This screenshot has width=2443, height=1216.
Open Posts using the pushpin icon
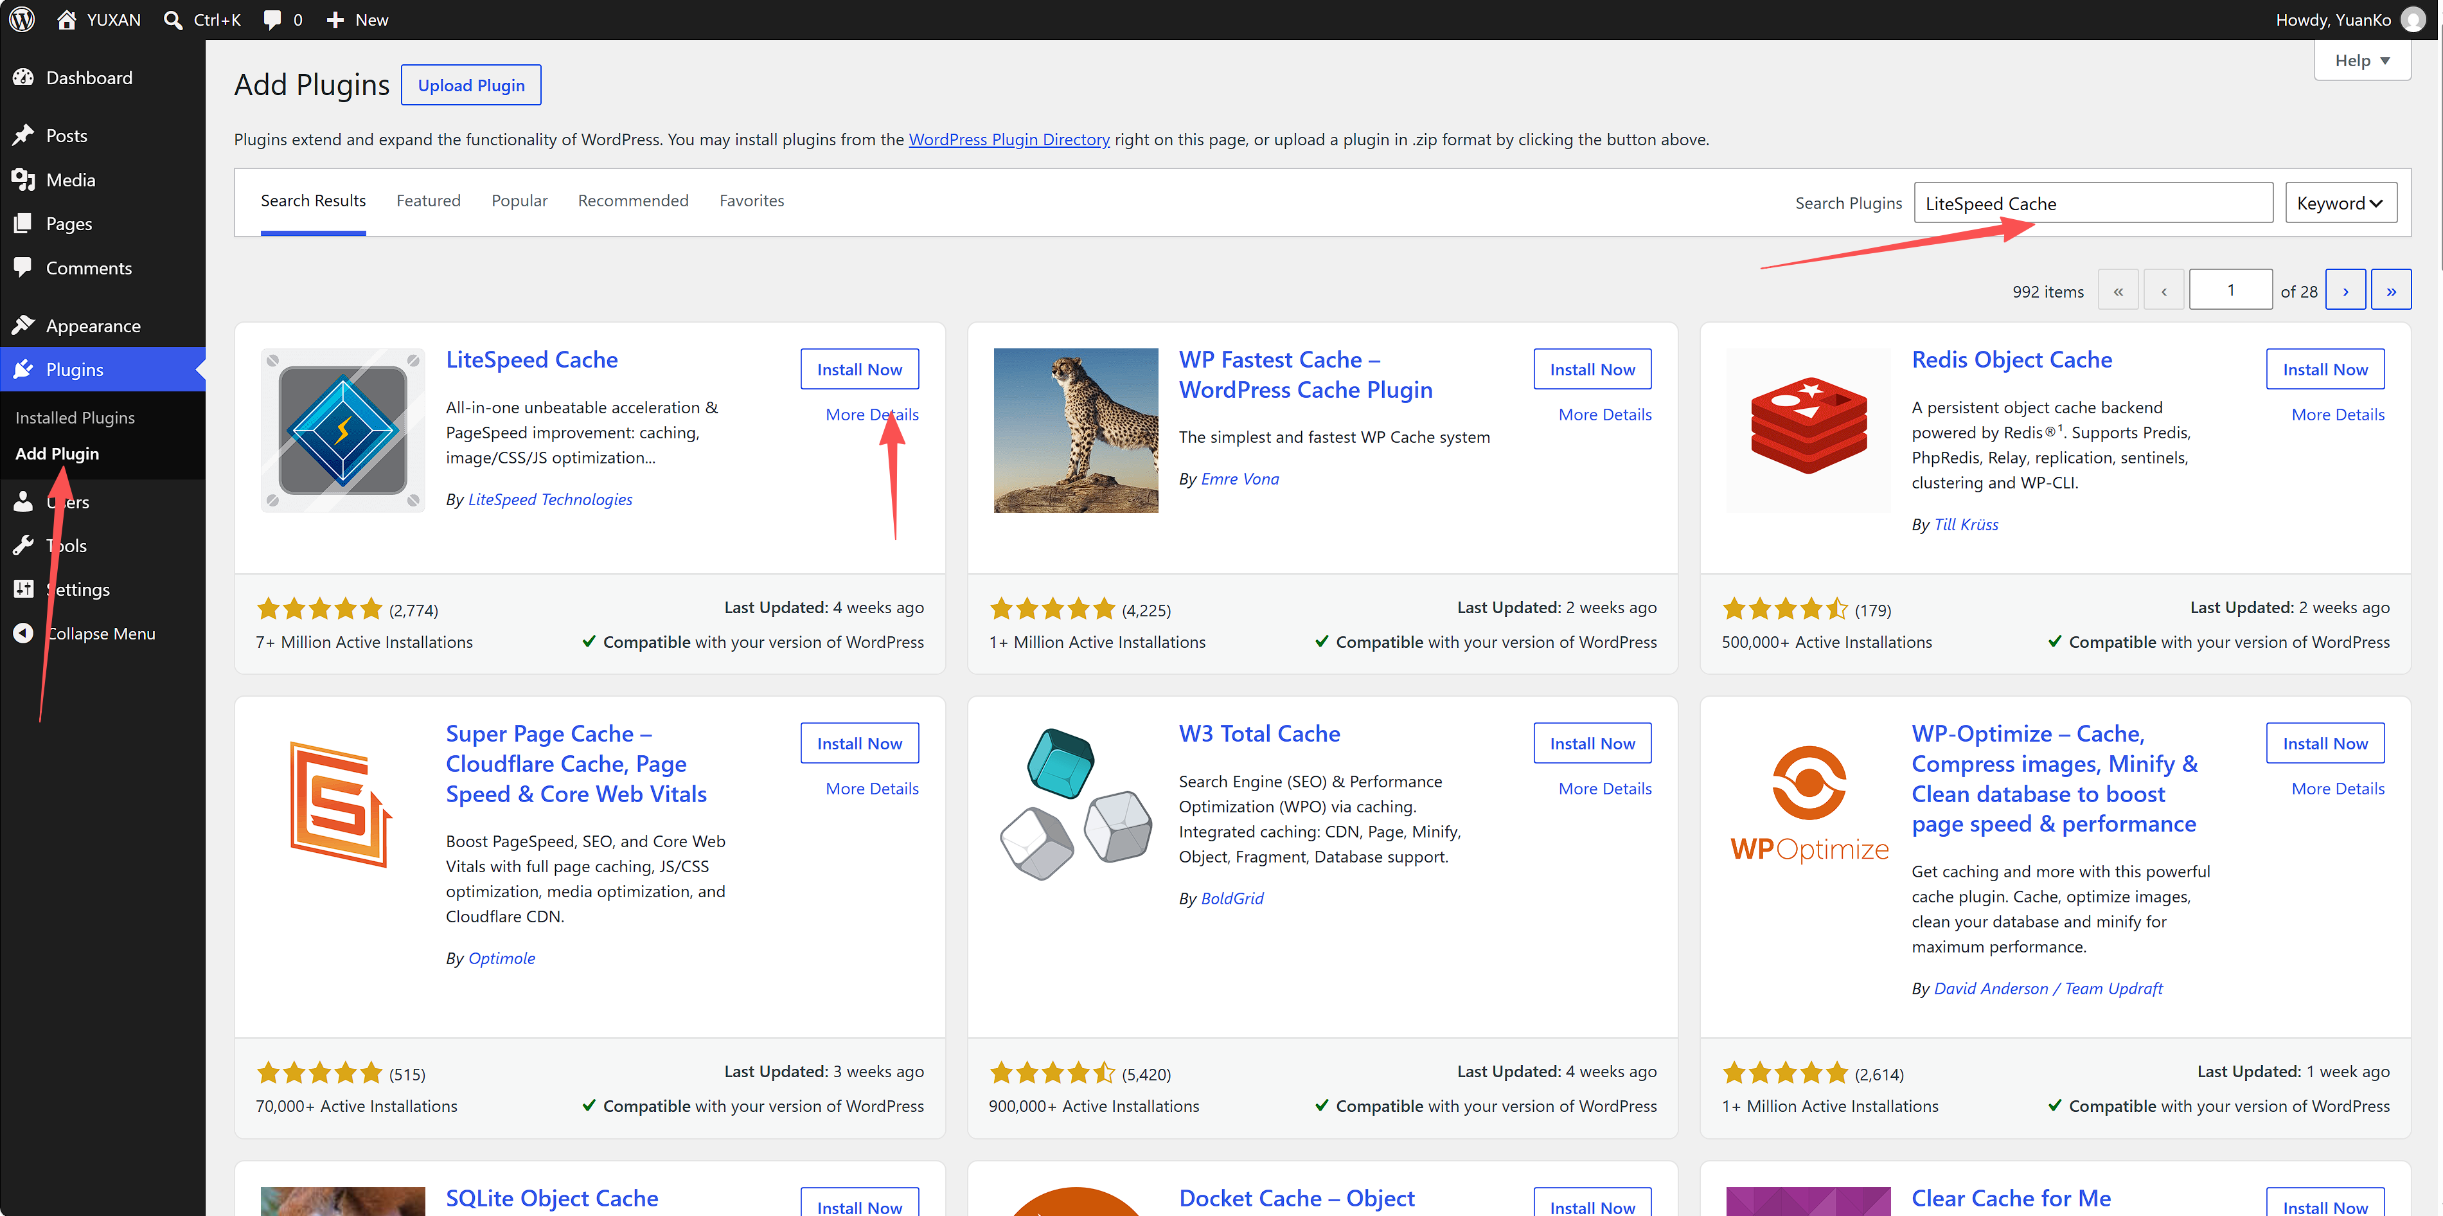pyautogui.click(x=24, y=136)
